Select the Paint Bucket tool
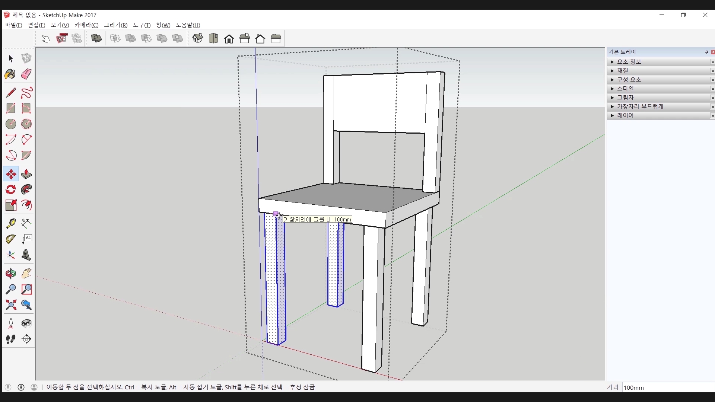The image size is (715, 402). pos(10,74)
